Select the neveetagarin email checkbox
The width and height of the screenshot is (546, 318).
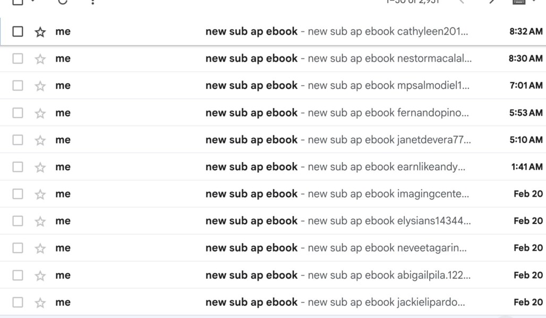click(18, 248)
